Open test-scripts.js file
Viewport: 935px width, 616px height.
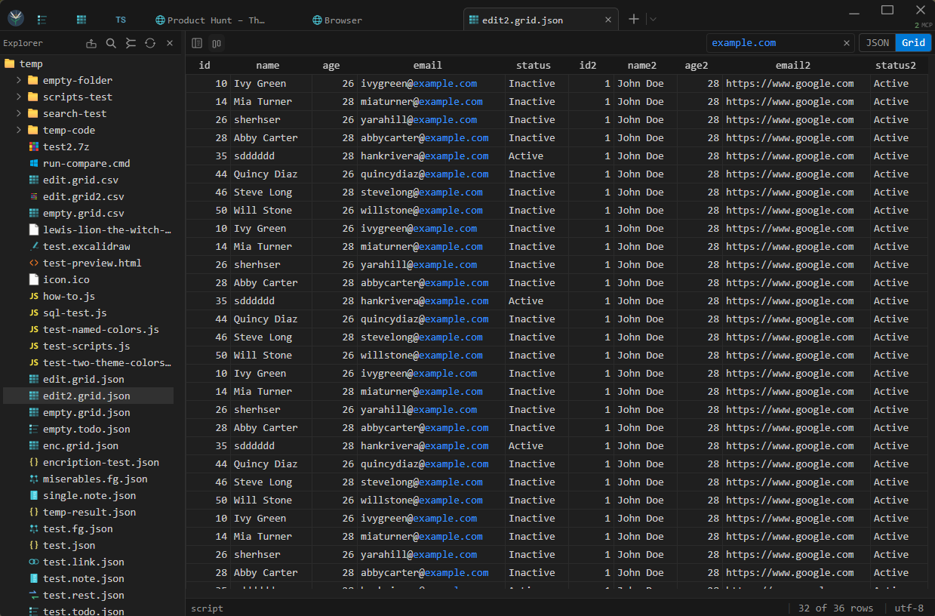coord(88,346)
